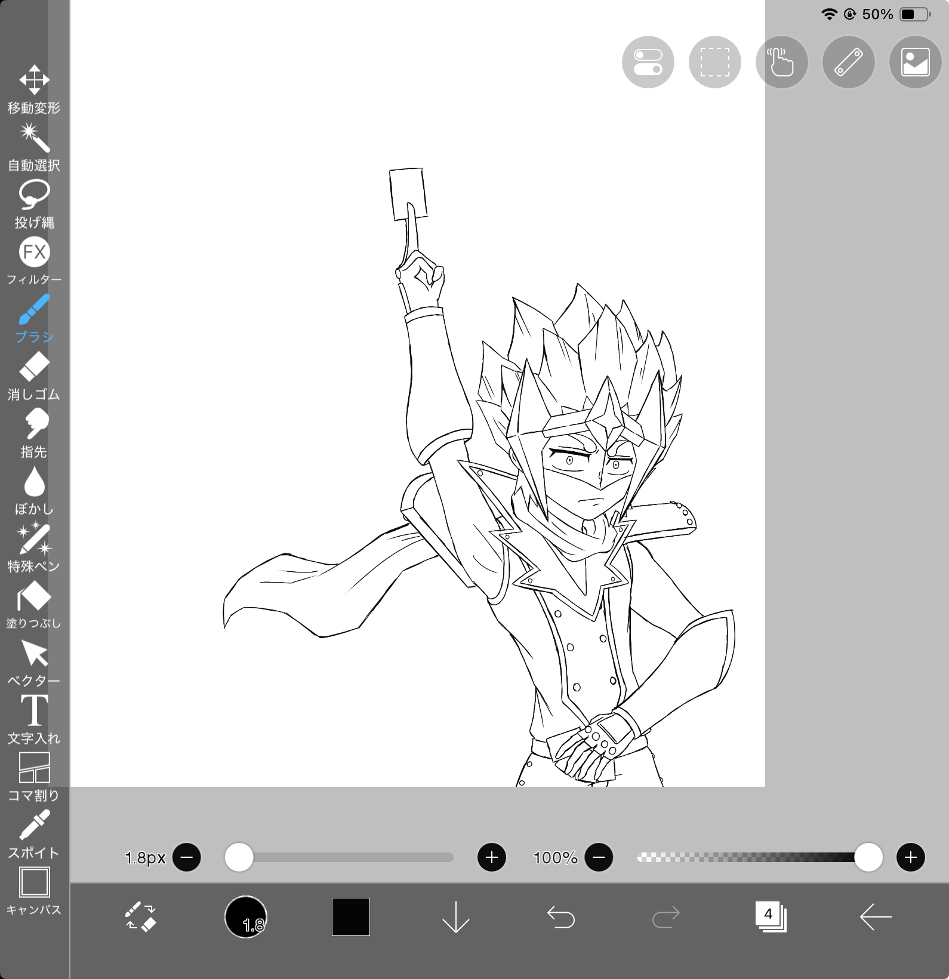Select the 投げ縄 lasso tool
The width and height of the screenshot is (949, 979).
point(34,204)
